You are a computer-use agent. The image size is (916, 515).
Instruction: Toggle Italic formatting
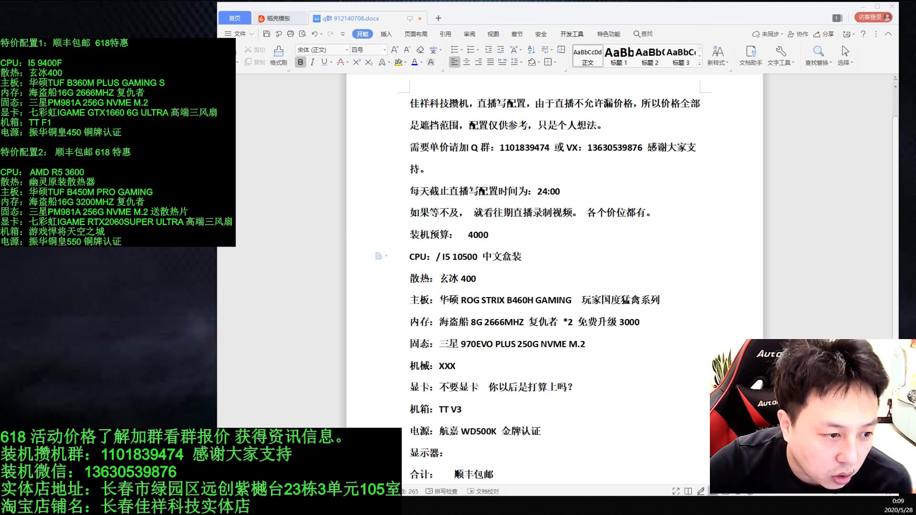[312, 62]
